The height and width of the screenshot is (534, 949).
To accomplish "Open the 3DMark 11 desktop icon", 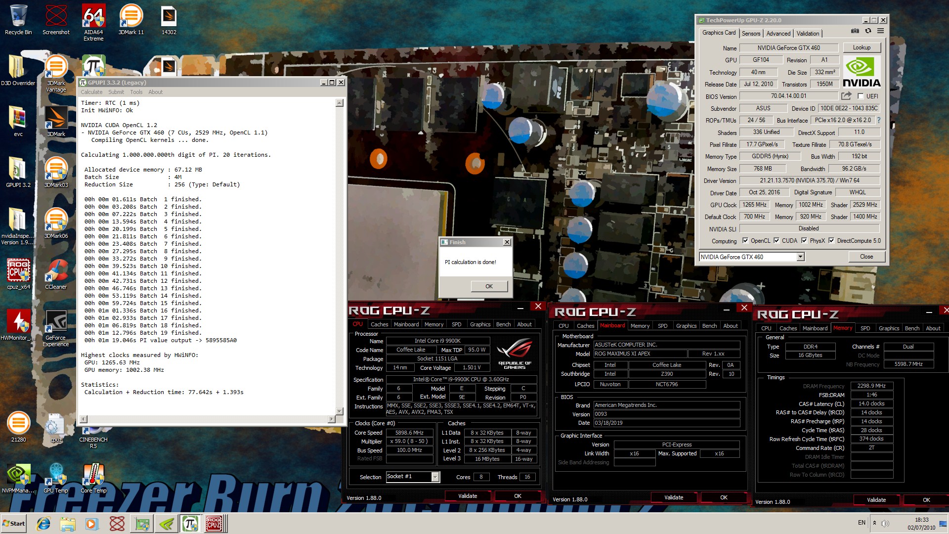I will pos(131,20).
